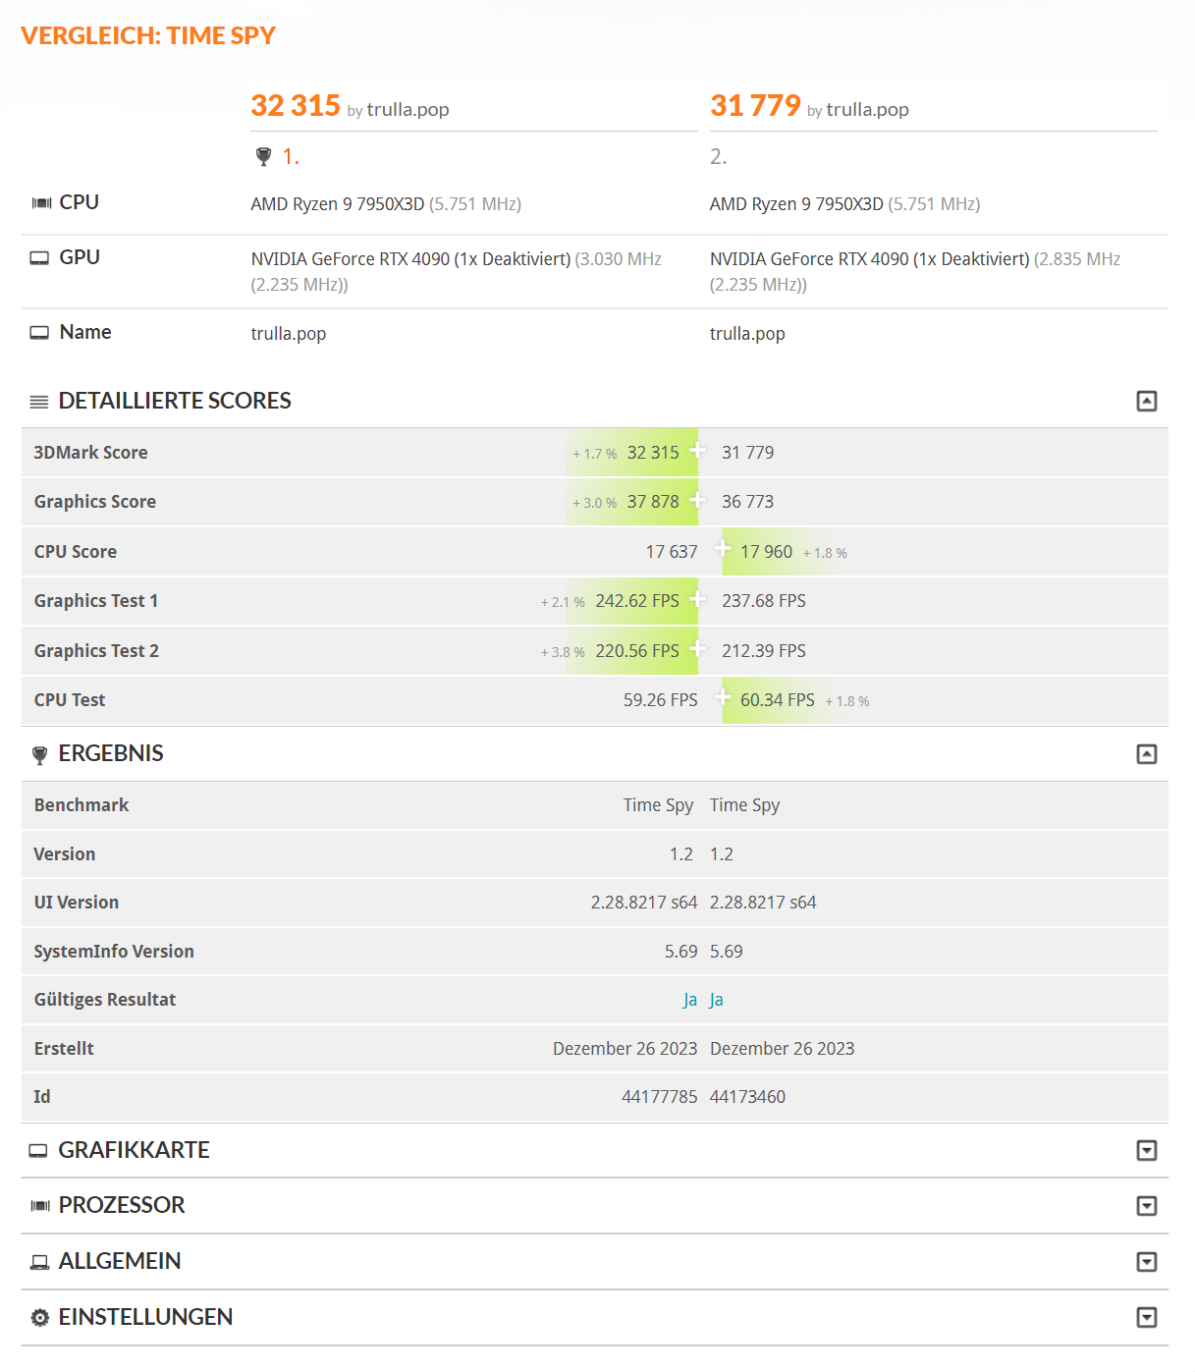Click the first Gültiges Resultat Ja link

click(x=689, y=1000)
